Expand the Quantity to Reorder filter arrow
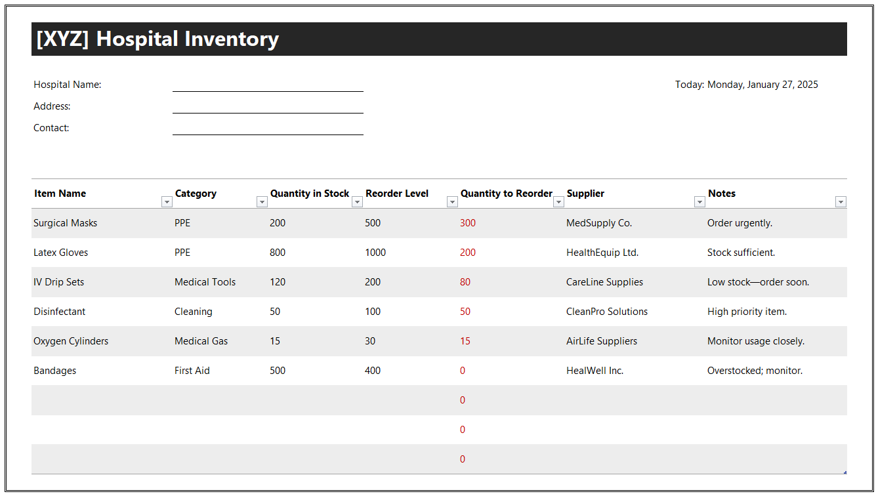This screenshot has height=496, width=876. pyautogui.click(x=558, y=202)
